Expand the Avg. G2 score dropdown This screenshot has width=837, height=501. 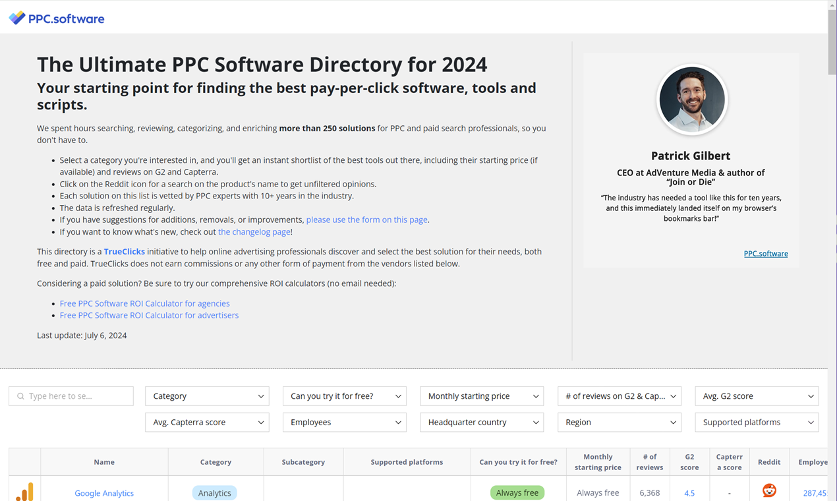pos(757,396)
